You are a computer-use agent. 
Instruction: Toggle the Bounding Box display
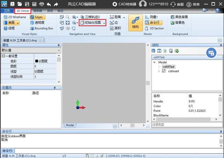(42, 28)
